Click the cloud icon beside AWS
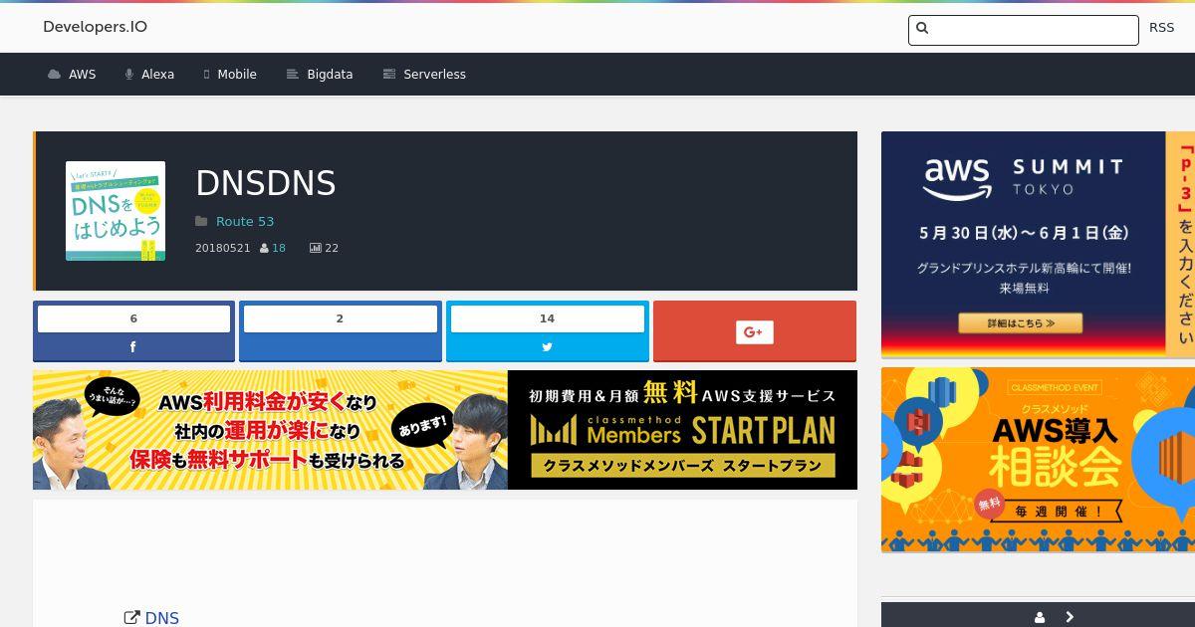The image size is (1195, 627). 54,75
